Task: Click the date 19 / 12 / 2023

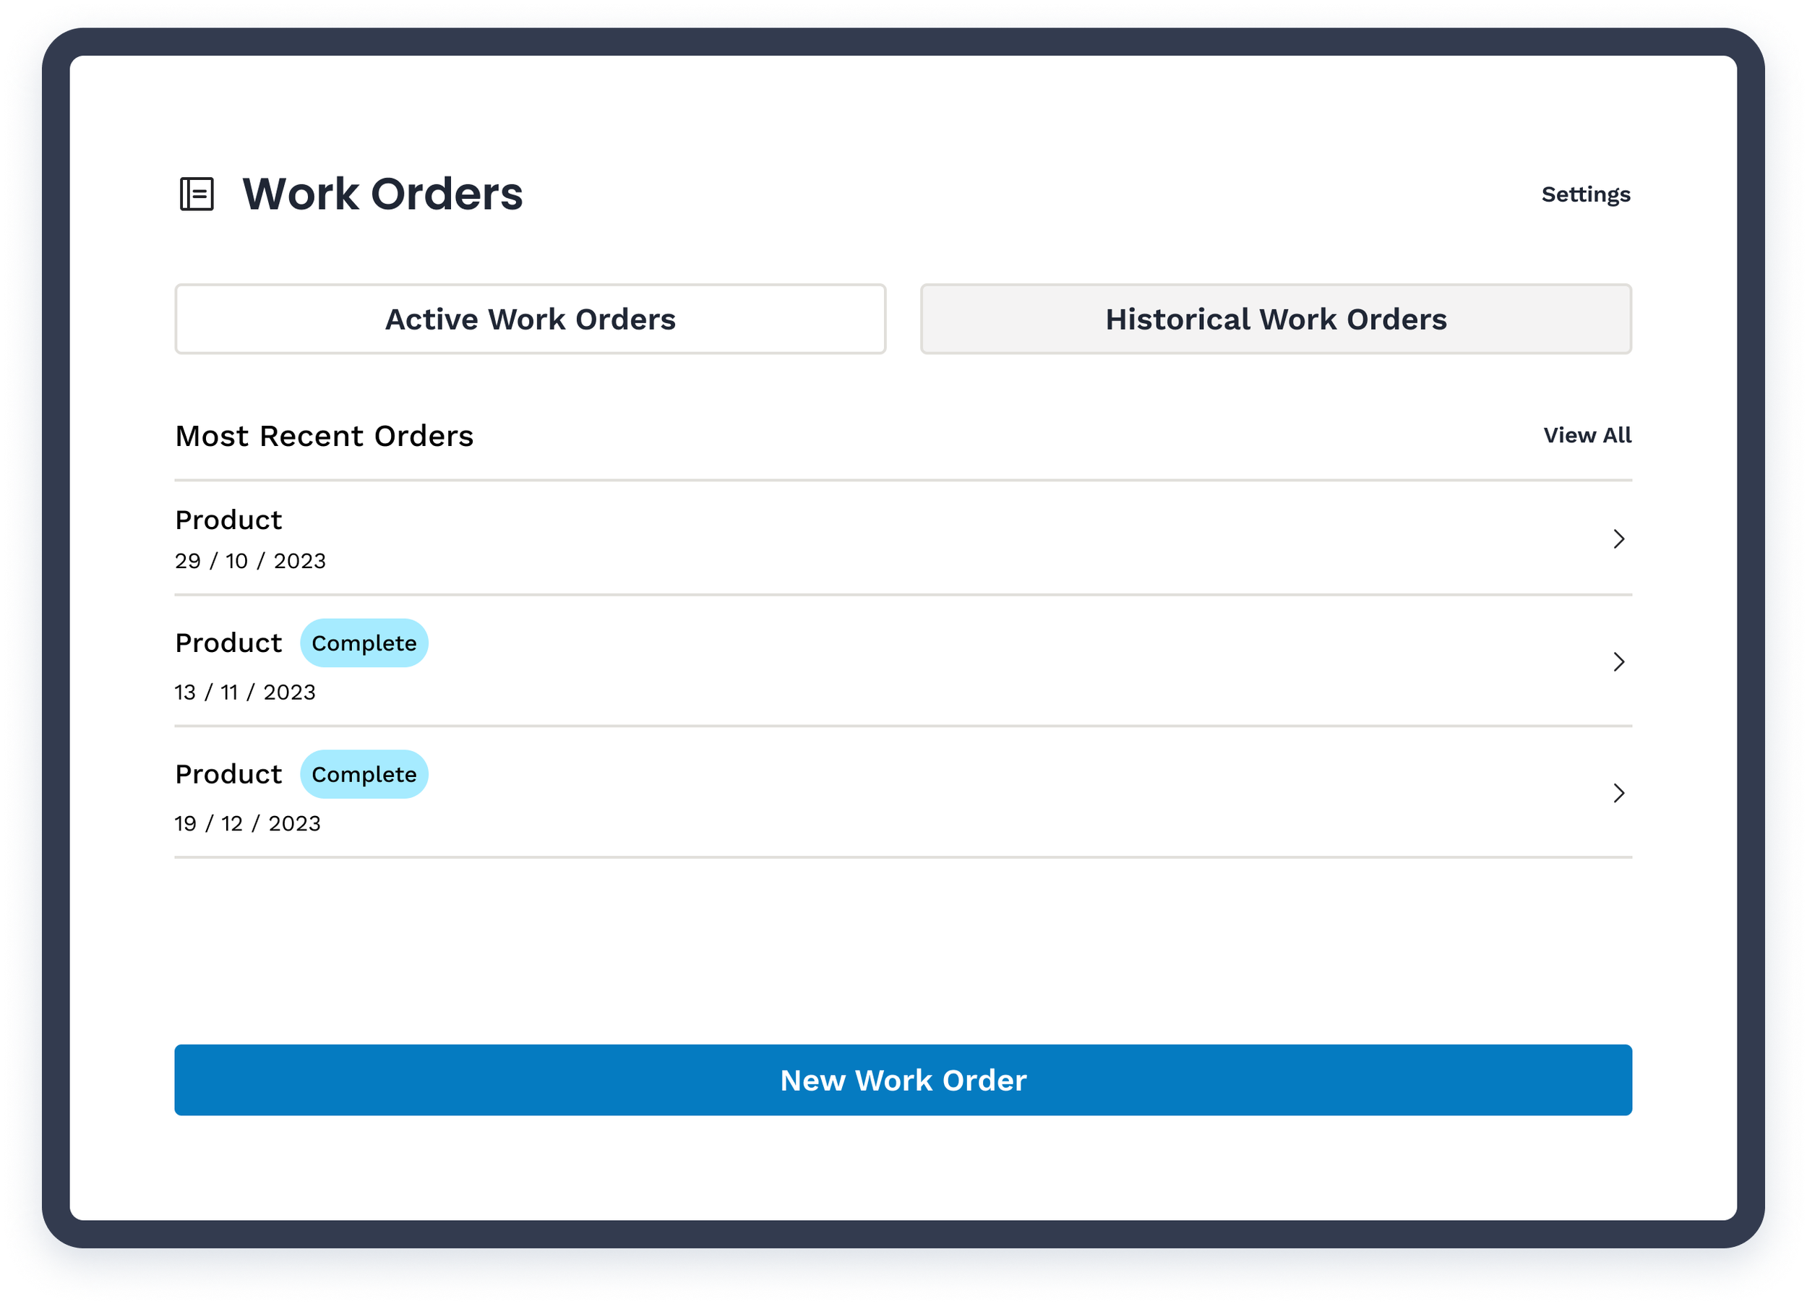Action: coord(248,823)
